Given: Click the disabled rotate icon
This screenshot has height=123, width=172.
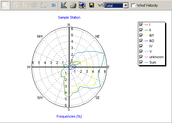Looking at the screenshot, I should coord(16,5).
